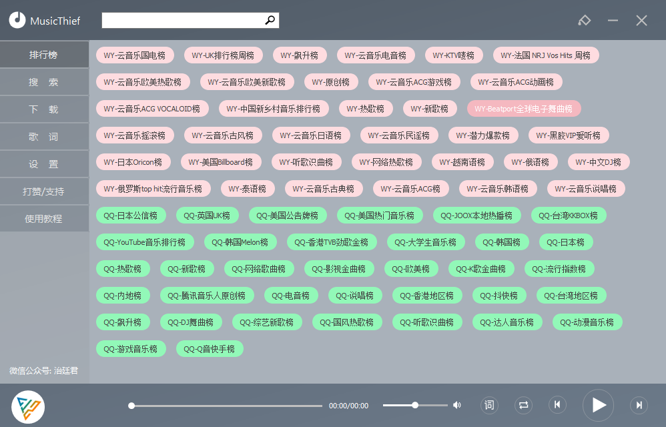The image size is (666, 427).
Task: Select the WY-云音乐国电榜 chart
Action: tap(135, 55)
